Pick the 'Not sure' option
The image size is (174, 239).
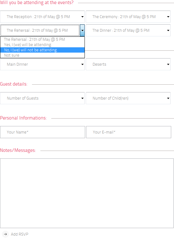42,55
